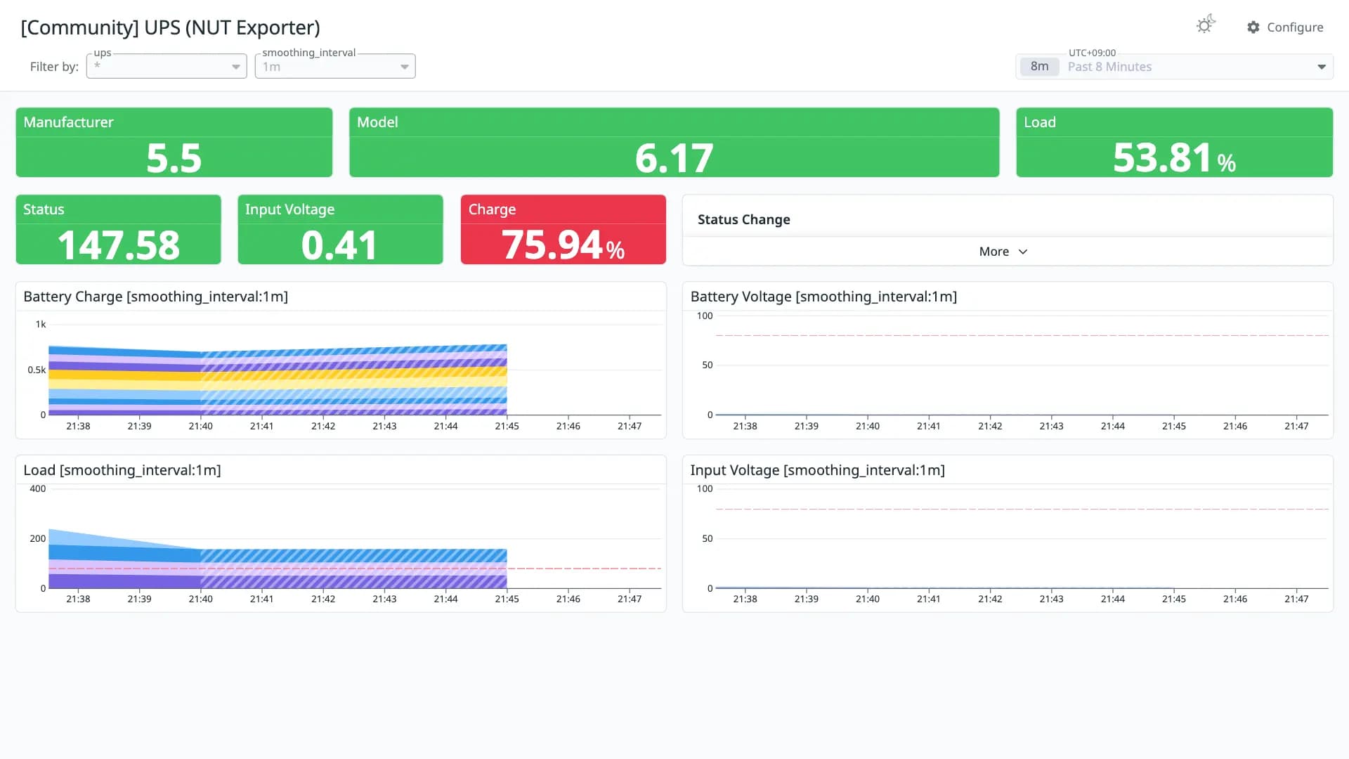Click 21:45 on the Battery Charge axis
The image size is (1349, 759).
pos(507,426)
